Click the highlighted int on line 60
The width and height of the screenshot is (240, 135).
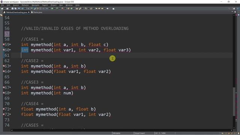(25, 50)
